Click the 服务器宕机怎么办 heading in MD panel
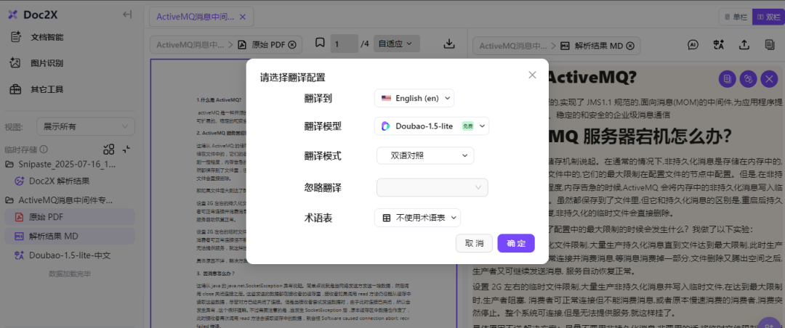Viewport: 785px width, 328px height. click(x=659, y=136)
